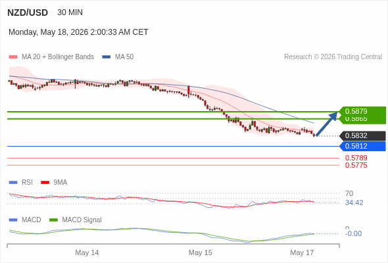Click the date Monday, May 18, 2026 timestamp
The width and height of the screenshot is (388, 263).
78,32
